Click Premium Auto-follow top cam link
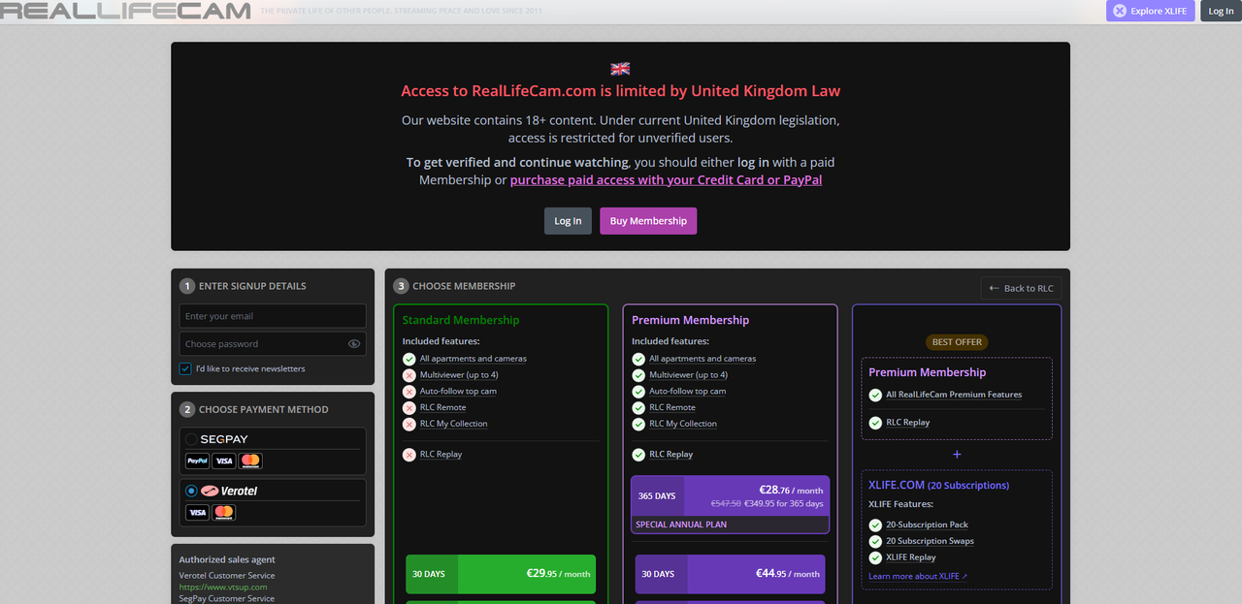This screenshot has height=604, width=1242. [x=687, y=392]
